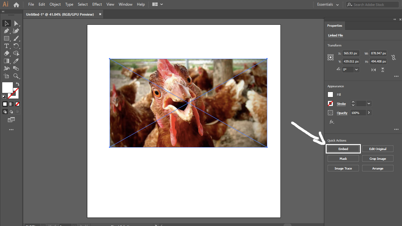Screen dimensions: 402x226
Task: Click the X position field
Action: (x=351, y=53)
